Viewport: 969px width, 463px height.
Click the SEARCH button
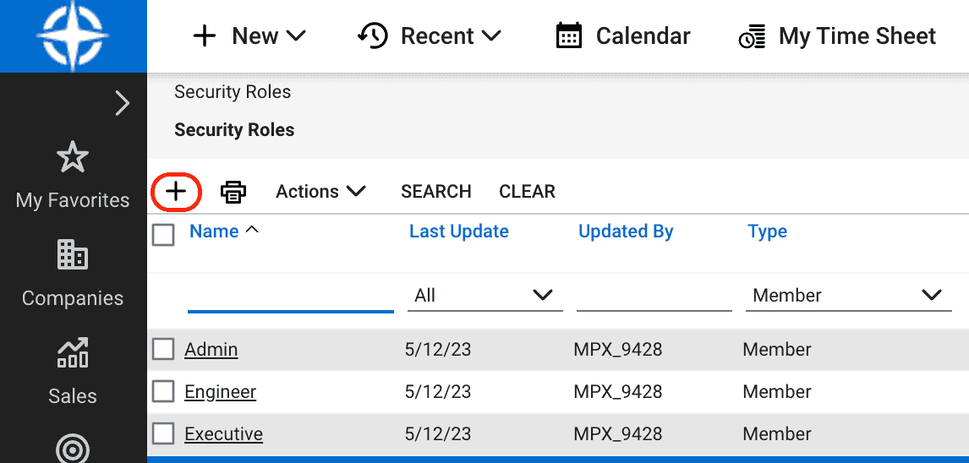[436, 192]
